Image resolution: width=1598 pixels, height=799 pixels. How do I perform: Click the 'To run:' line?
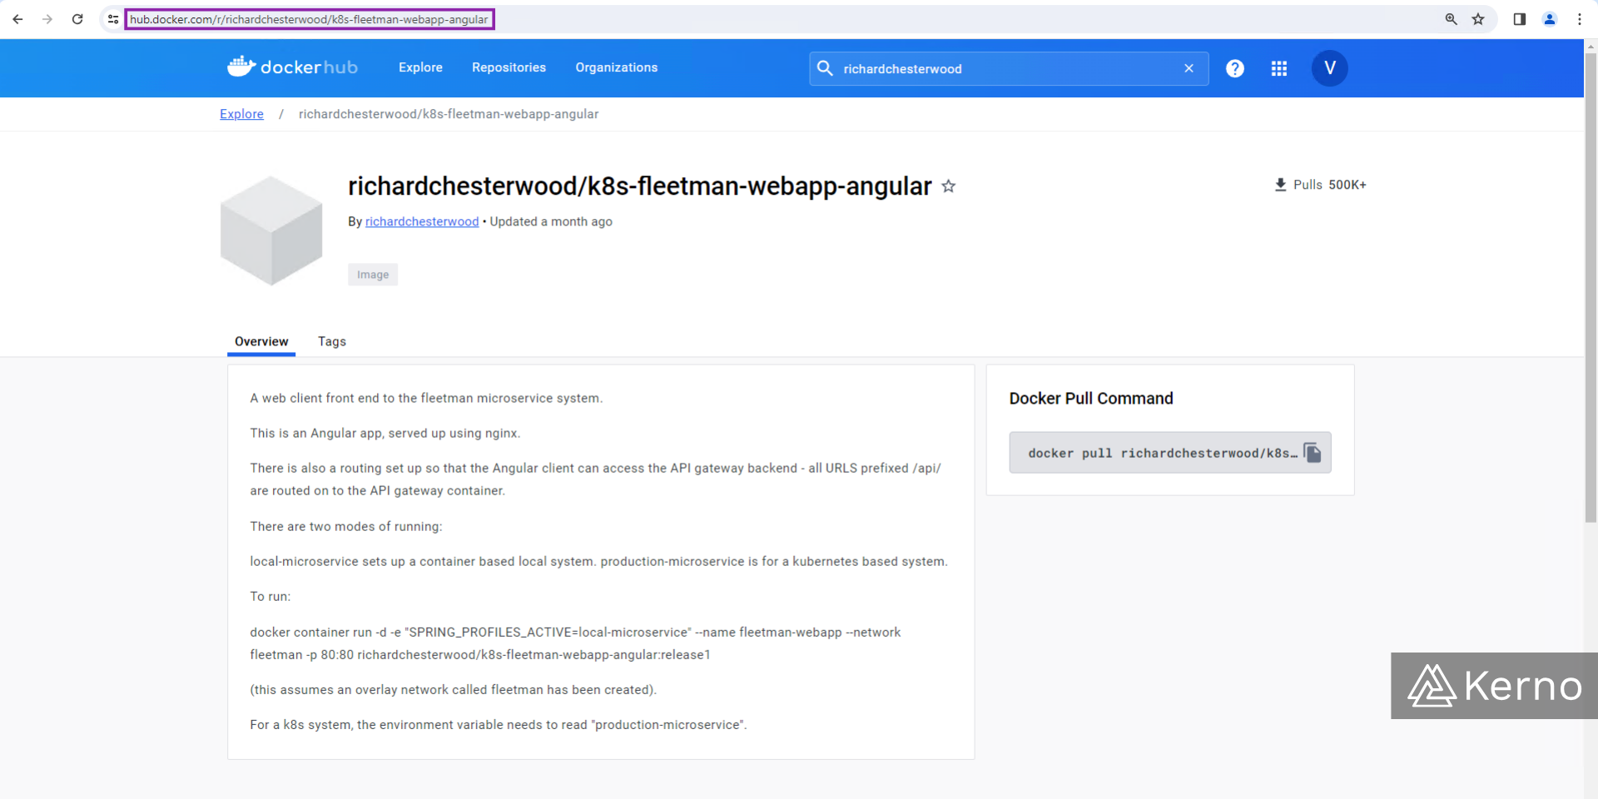click(x=270, y=596)
